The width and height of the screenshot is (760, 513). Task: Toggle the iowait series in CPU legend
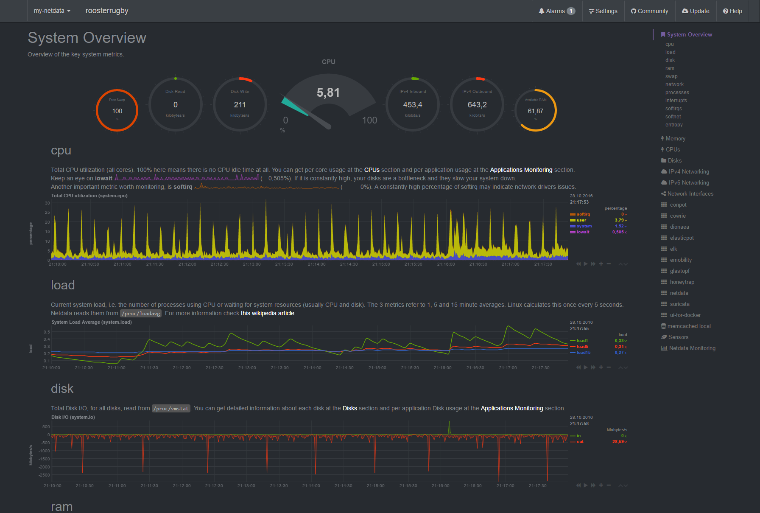(x=583, y=232)
